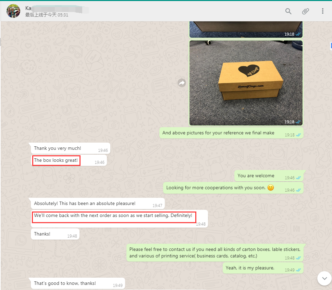Click the 'Please feel free to contact us' message
This screenshot has height=290, width=332.
tap(215, 253)
